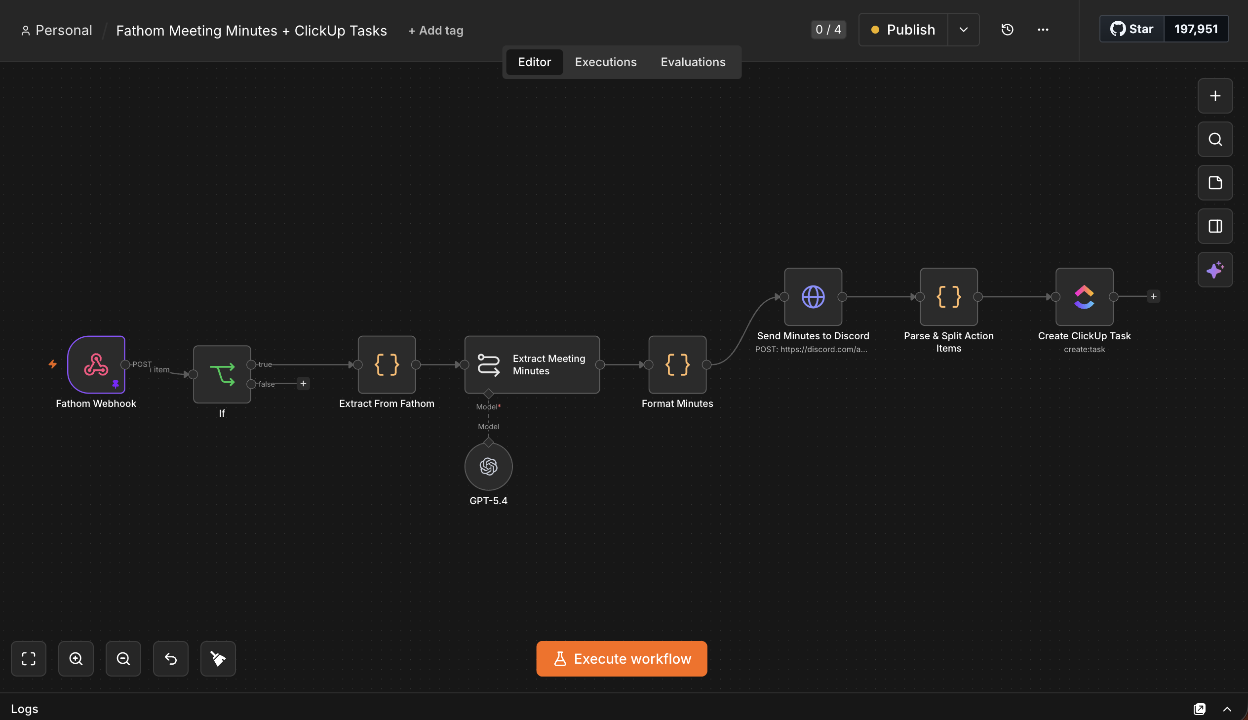Tidy up the workflow nodes

[x=219, y=659]
